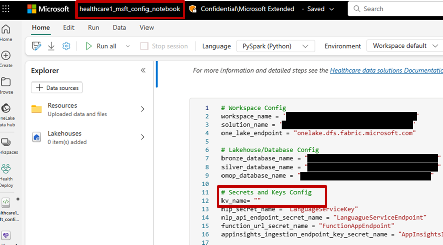Click the Confidential\Microsoft Extended label
443x245 pixels.
[x=248, y=9]
